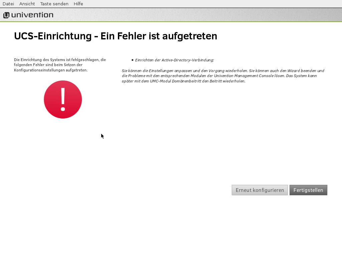The image size is (342, 264).
Task: Select the Einrichten der Active-Directory-Verbindung error entry
Action: [x=174, y=60]
